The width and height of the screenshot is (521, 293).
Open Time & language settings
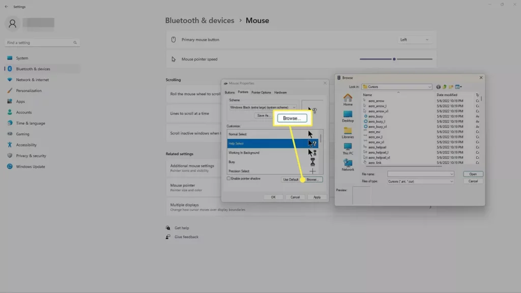click(42, 123)
